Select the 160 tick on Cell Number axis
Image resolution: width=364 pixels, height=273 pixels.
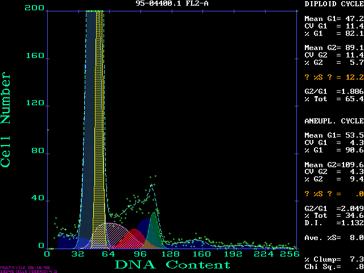(x=35, y=56)
